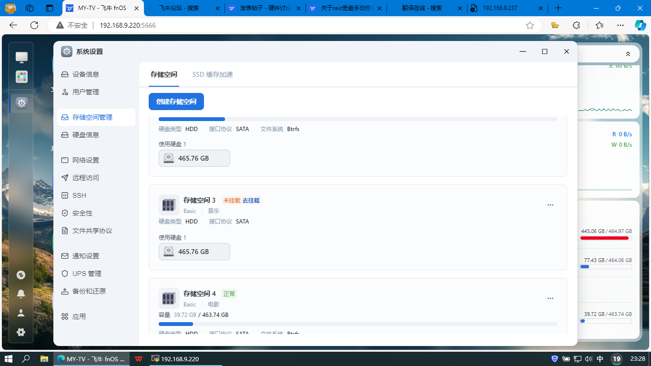Screen dimensions: 651x366
Task: Open the WPS app from the taskbar
Action: point(138,358)
